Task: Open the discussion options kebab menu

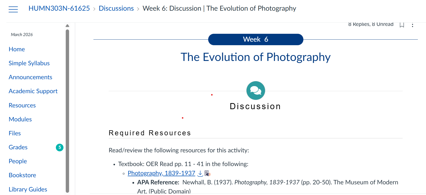Action: (x=413, y=25)
